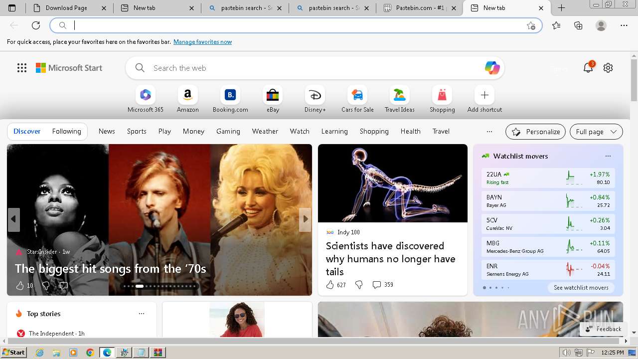Select the Discover feed tab
This screenshot has width=638, height=359.
click(27, 132)
